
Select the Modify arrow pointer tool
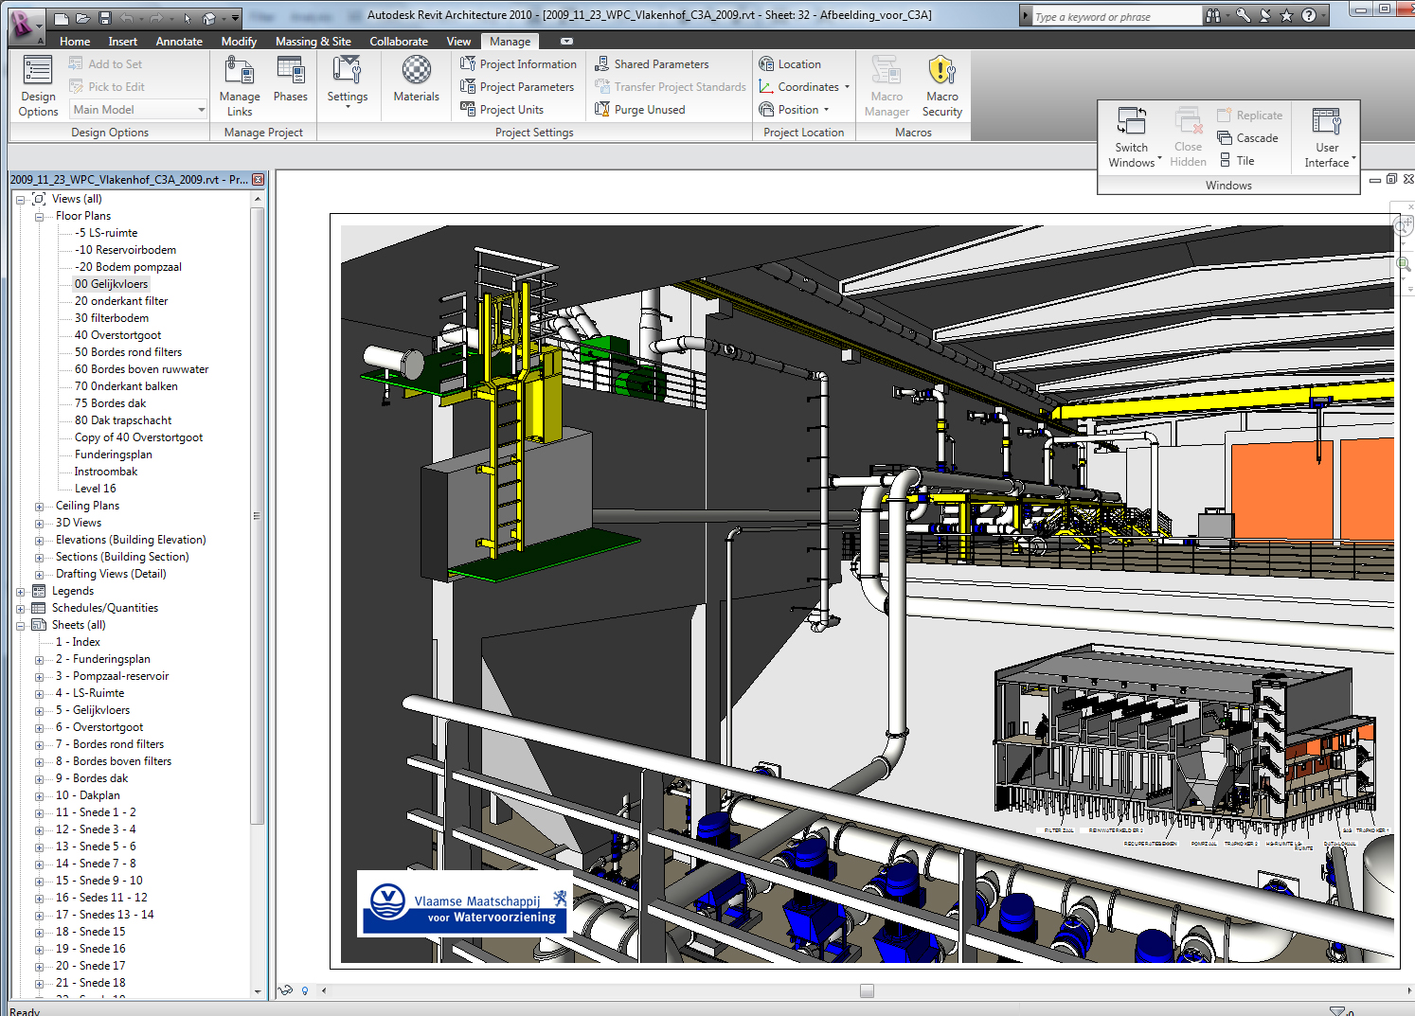(x=188, y=18)
